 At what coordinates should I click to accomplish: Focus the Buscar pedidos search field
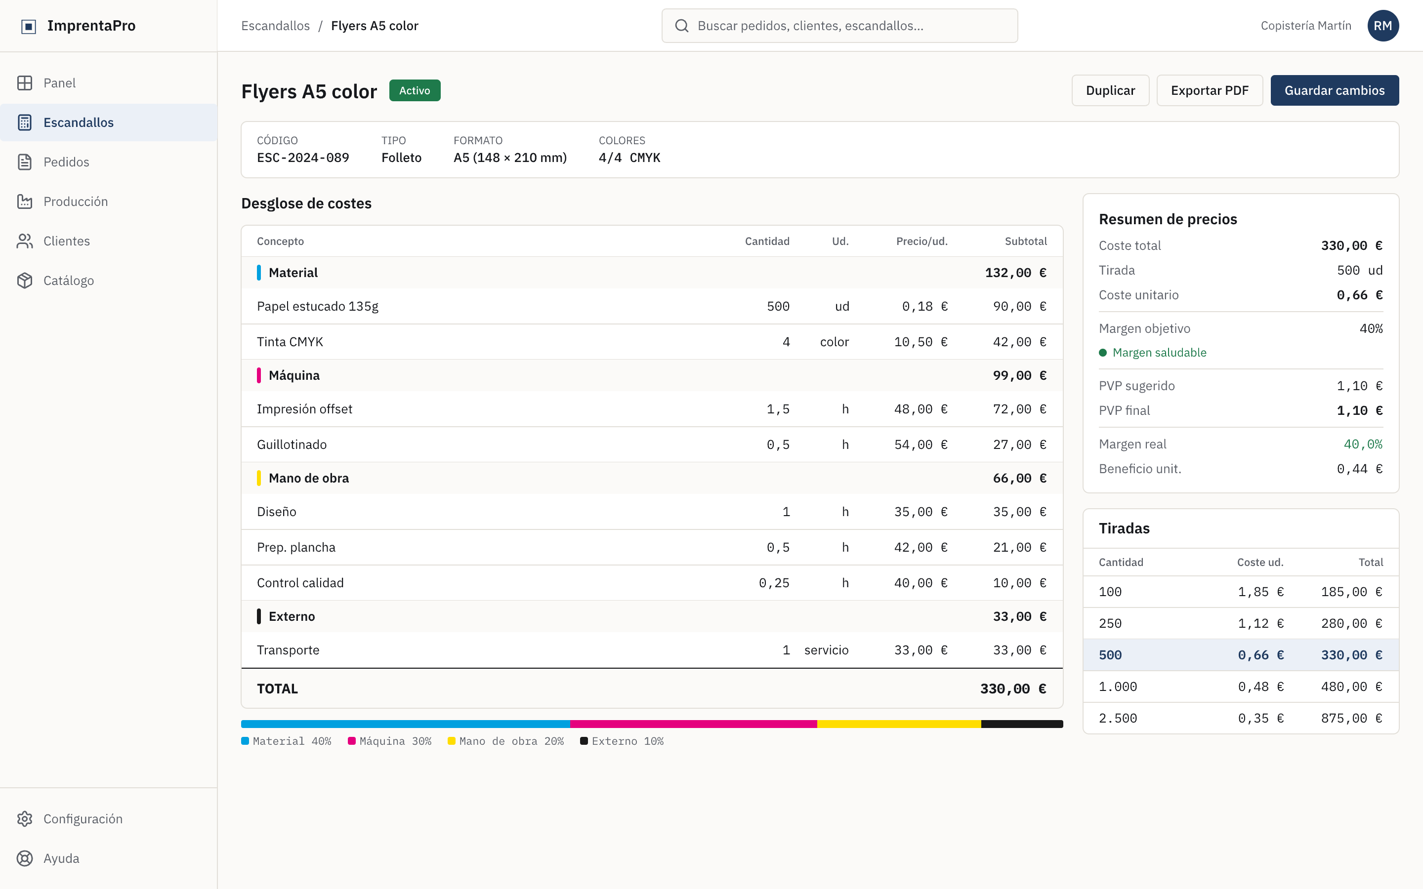[839, 26]
